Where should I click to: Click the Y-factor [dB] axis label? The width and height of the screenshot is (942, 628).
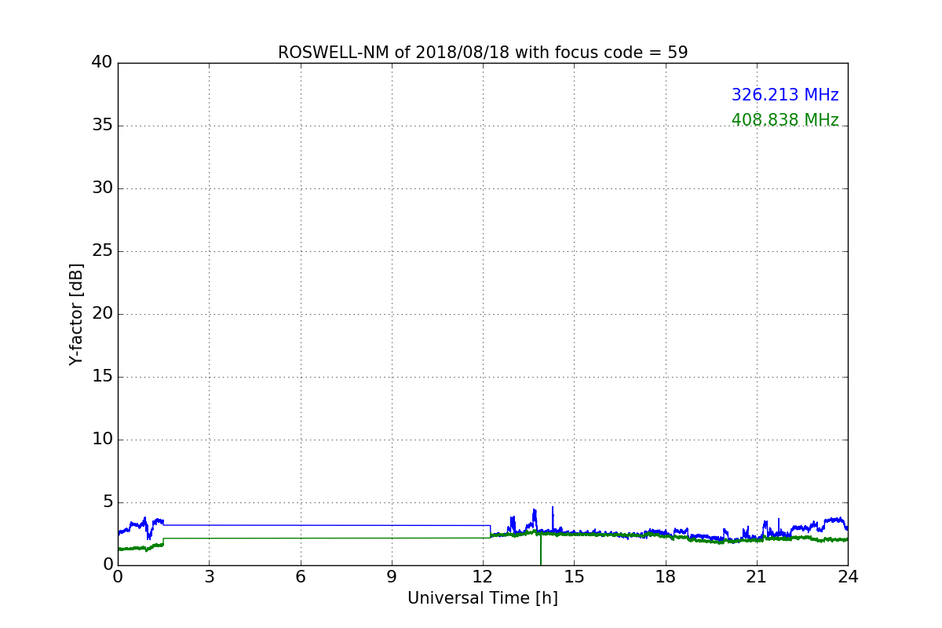pos(76,314)
